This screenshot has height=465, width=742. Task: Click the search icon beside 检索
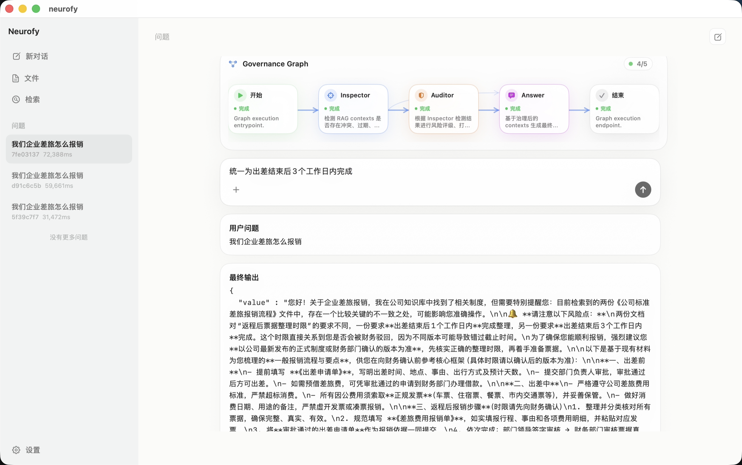point(16,99)
